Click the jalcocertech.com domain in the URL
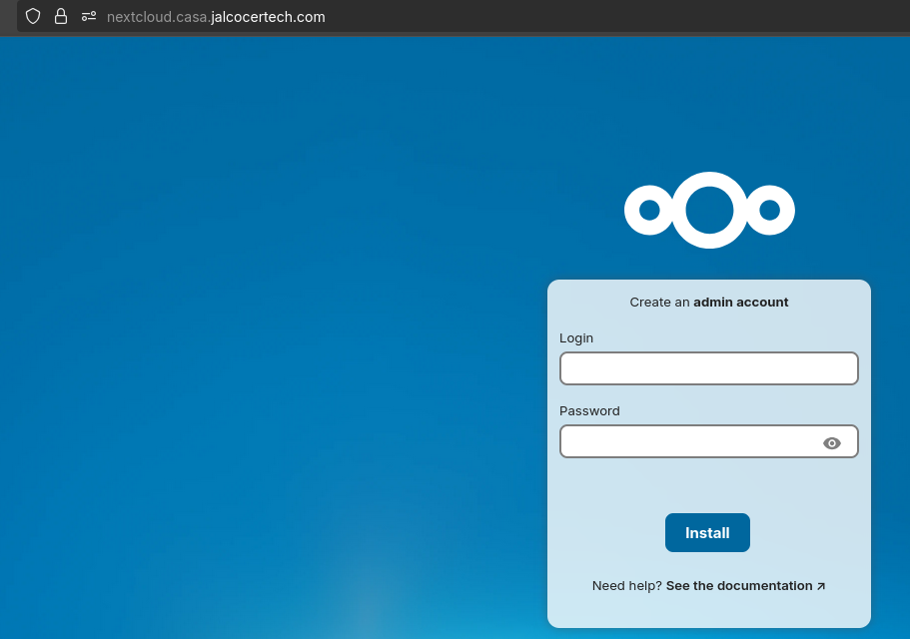The height and width of the screenshot is (639, 910). pyautogui.click(x=268, y=17)
